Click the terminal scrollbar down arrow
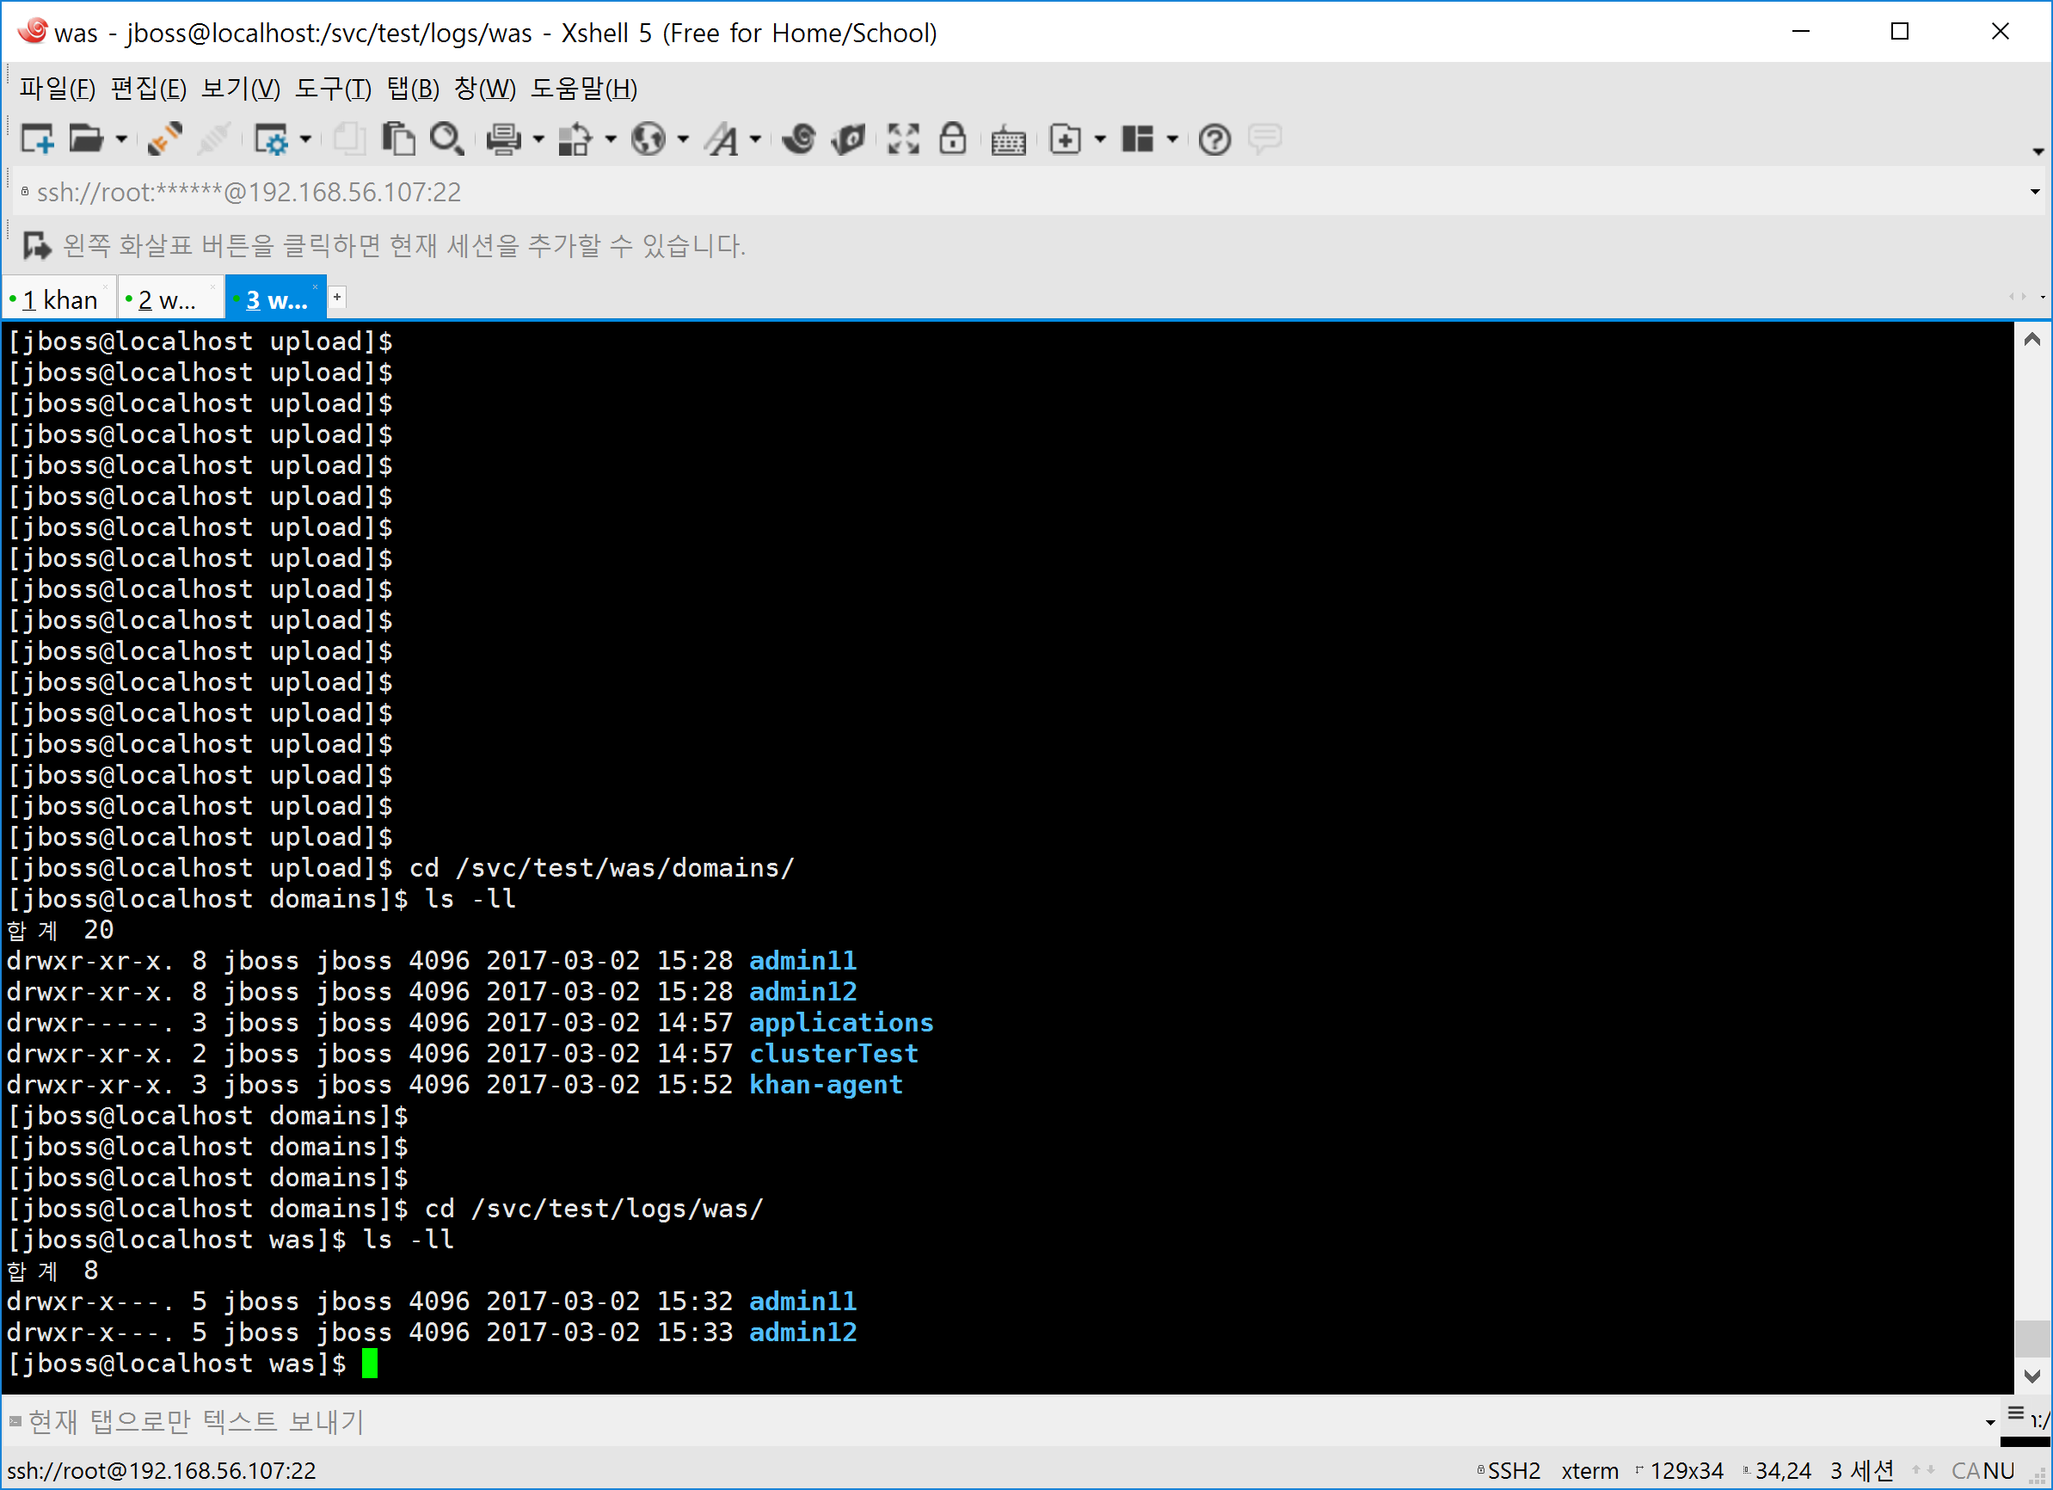The width and height of the screenshot is (2053, 1490). 2032,1376
